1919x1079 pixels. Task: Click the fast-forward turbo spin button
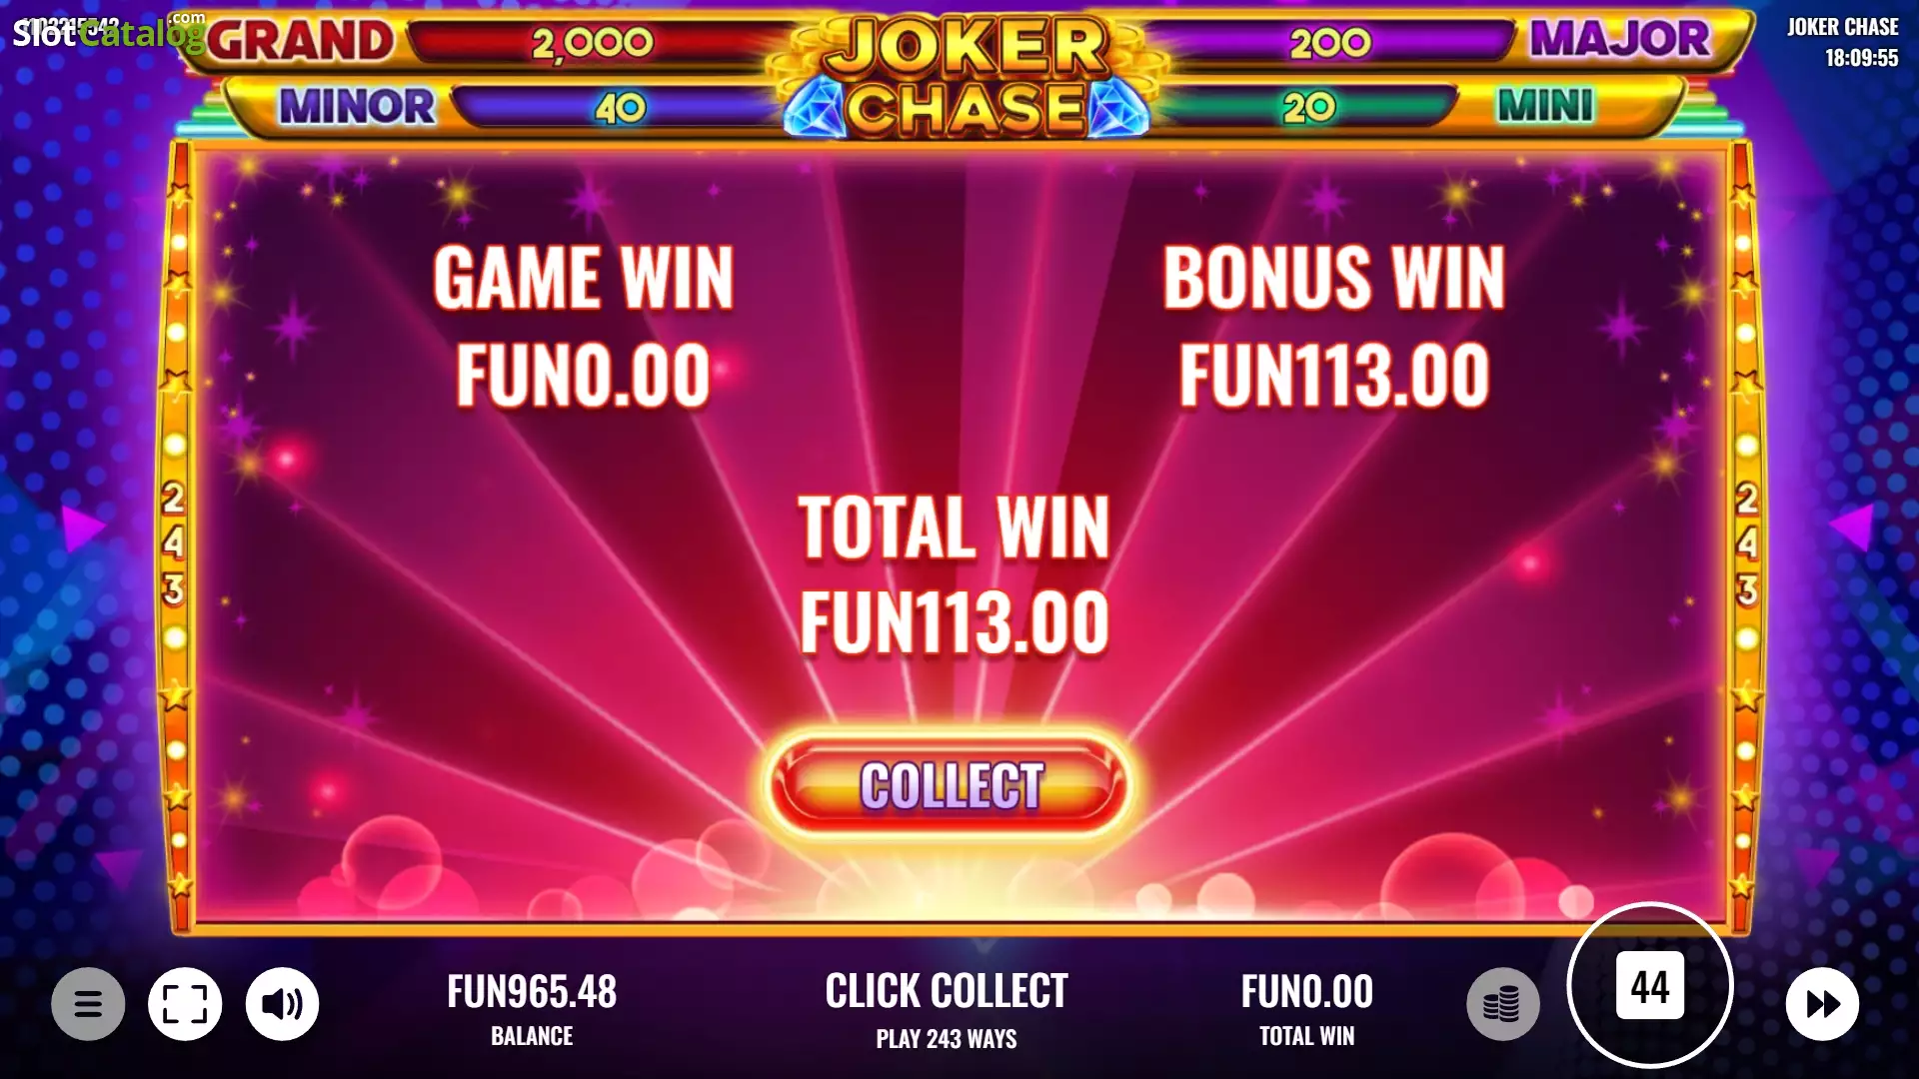(x=1822, y=1003)
